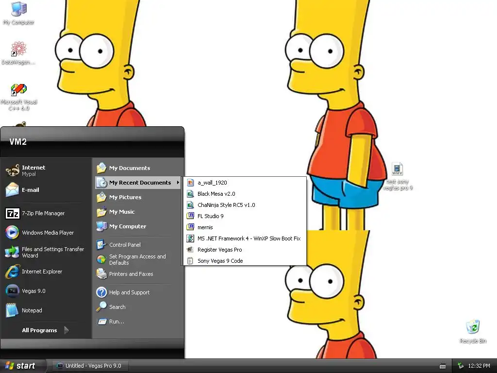Launch Microsoft Visual C++ 6.0 desktop shortcut
Screen dimensions: 497x373
click(19, 97)
